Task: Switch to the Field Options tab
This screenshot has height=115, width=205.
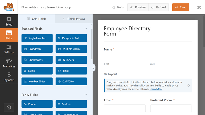Action: pos(74,19)
